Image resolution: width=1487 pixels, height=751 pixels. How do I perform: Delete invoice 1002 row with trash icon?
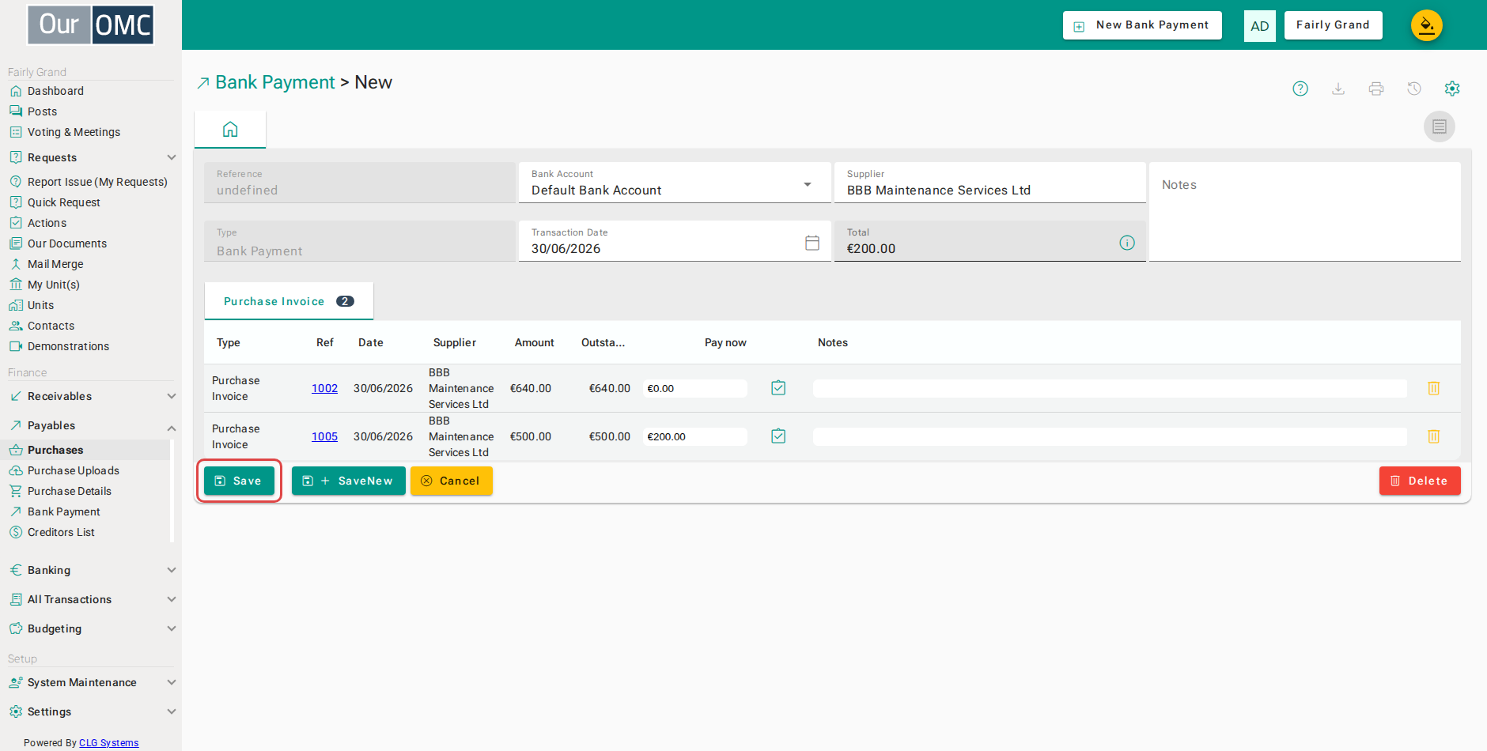1434,388
